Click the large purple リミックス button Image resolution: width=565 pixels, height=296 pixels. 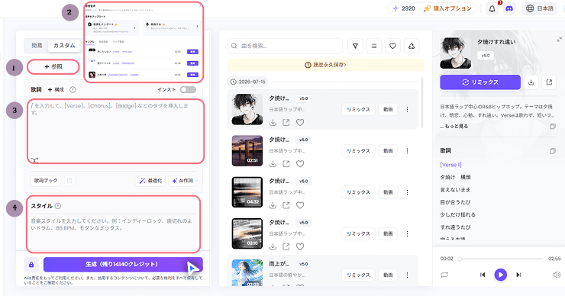pyautogui.click(x=480, y=82)
